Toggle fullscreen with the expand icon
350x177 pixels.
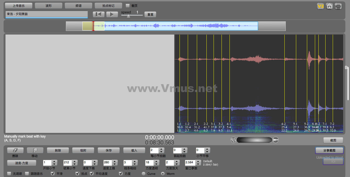pyautogui.click(x=338, y=6)
